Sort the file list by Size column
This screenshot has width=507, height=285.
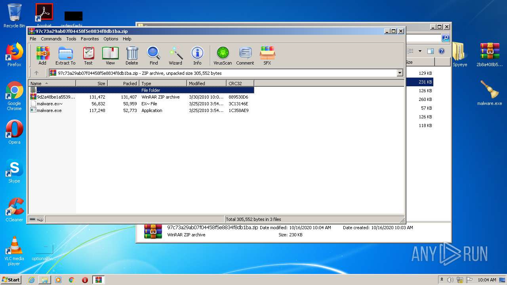point(91,83)
